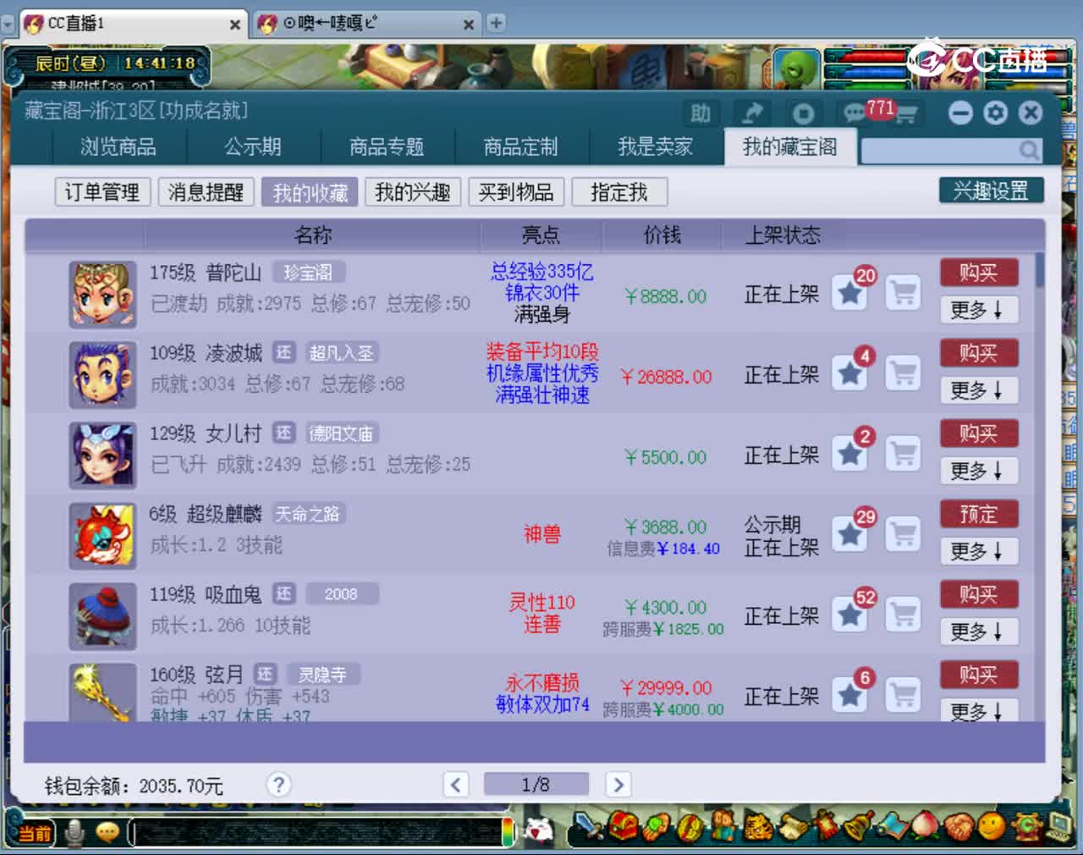
Task: Add 弦月 weapon to shopping cart
Action: [x=903, y=696]
